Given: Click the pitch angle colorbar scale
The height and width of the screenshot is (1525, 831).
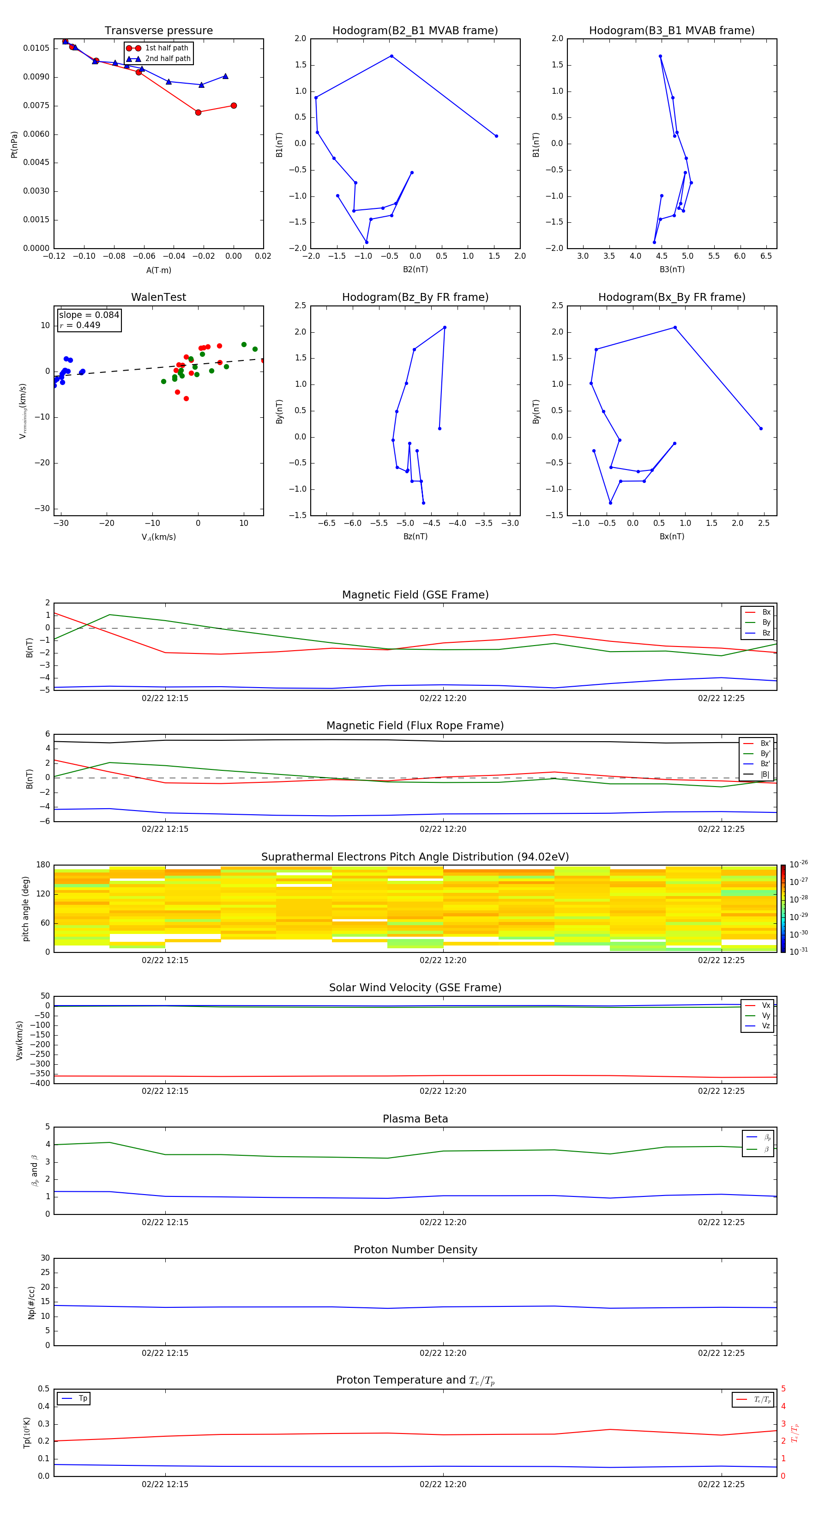Looking at the screenshot, I should (783, 909).
